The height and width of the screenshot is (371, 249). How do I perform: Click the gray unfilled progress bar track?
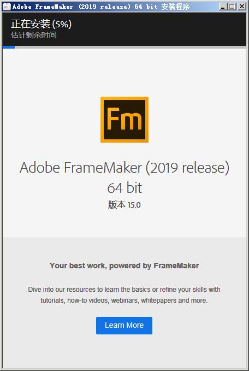point(131,48)
